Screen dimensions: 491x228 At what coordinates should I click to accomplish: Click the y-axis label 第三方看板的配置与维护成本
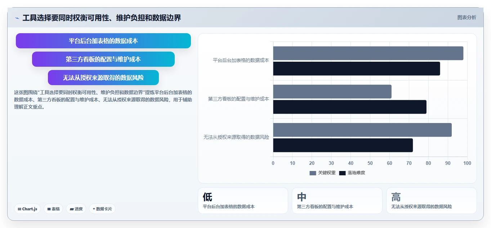238,99
